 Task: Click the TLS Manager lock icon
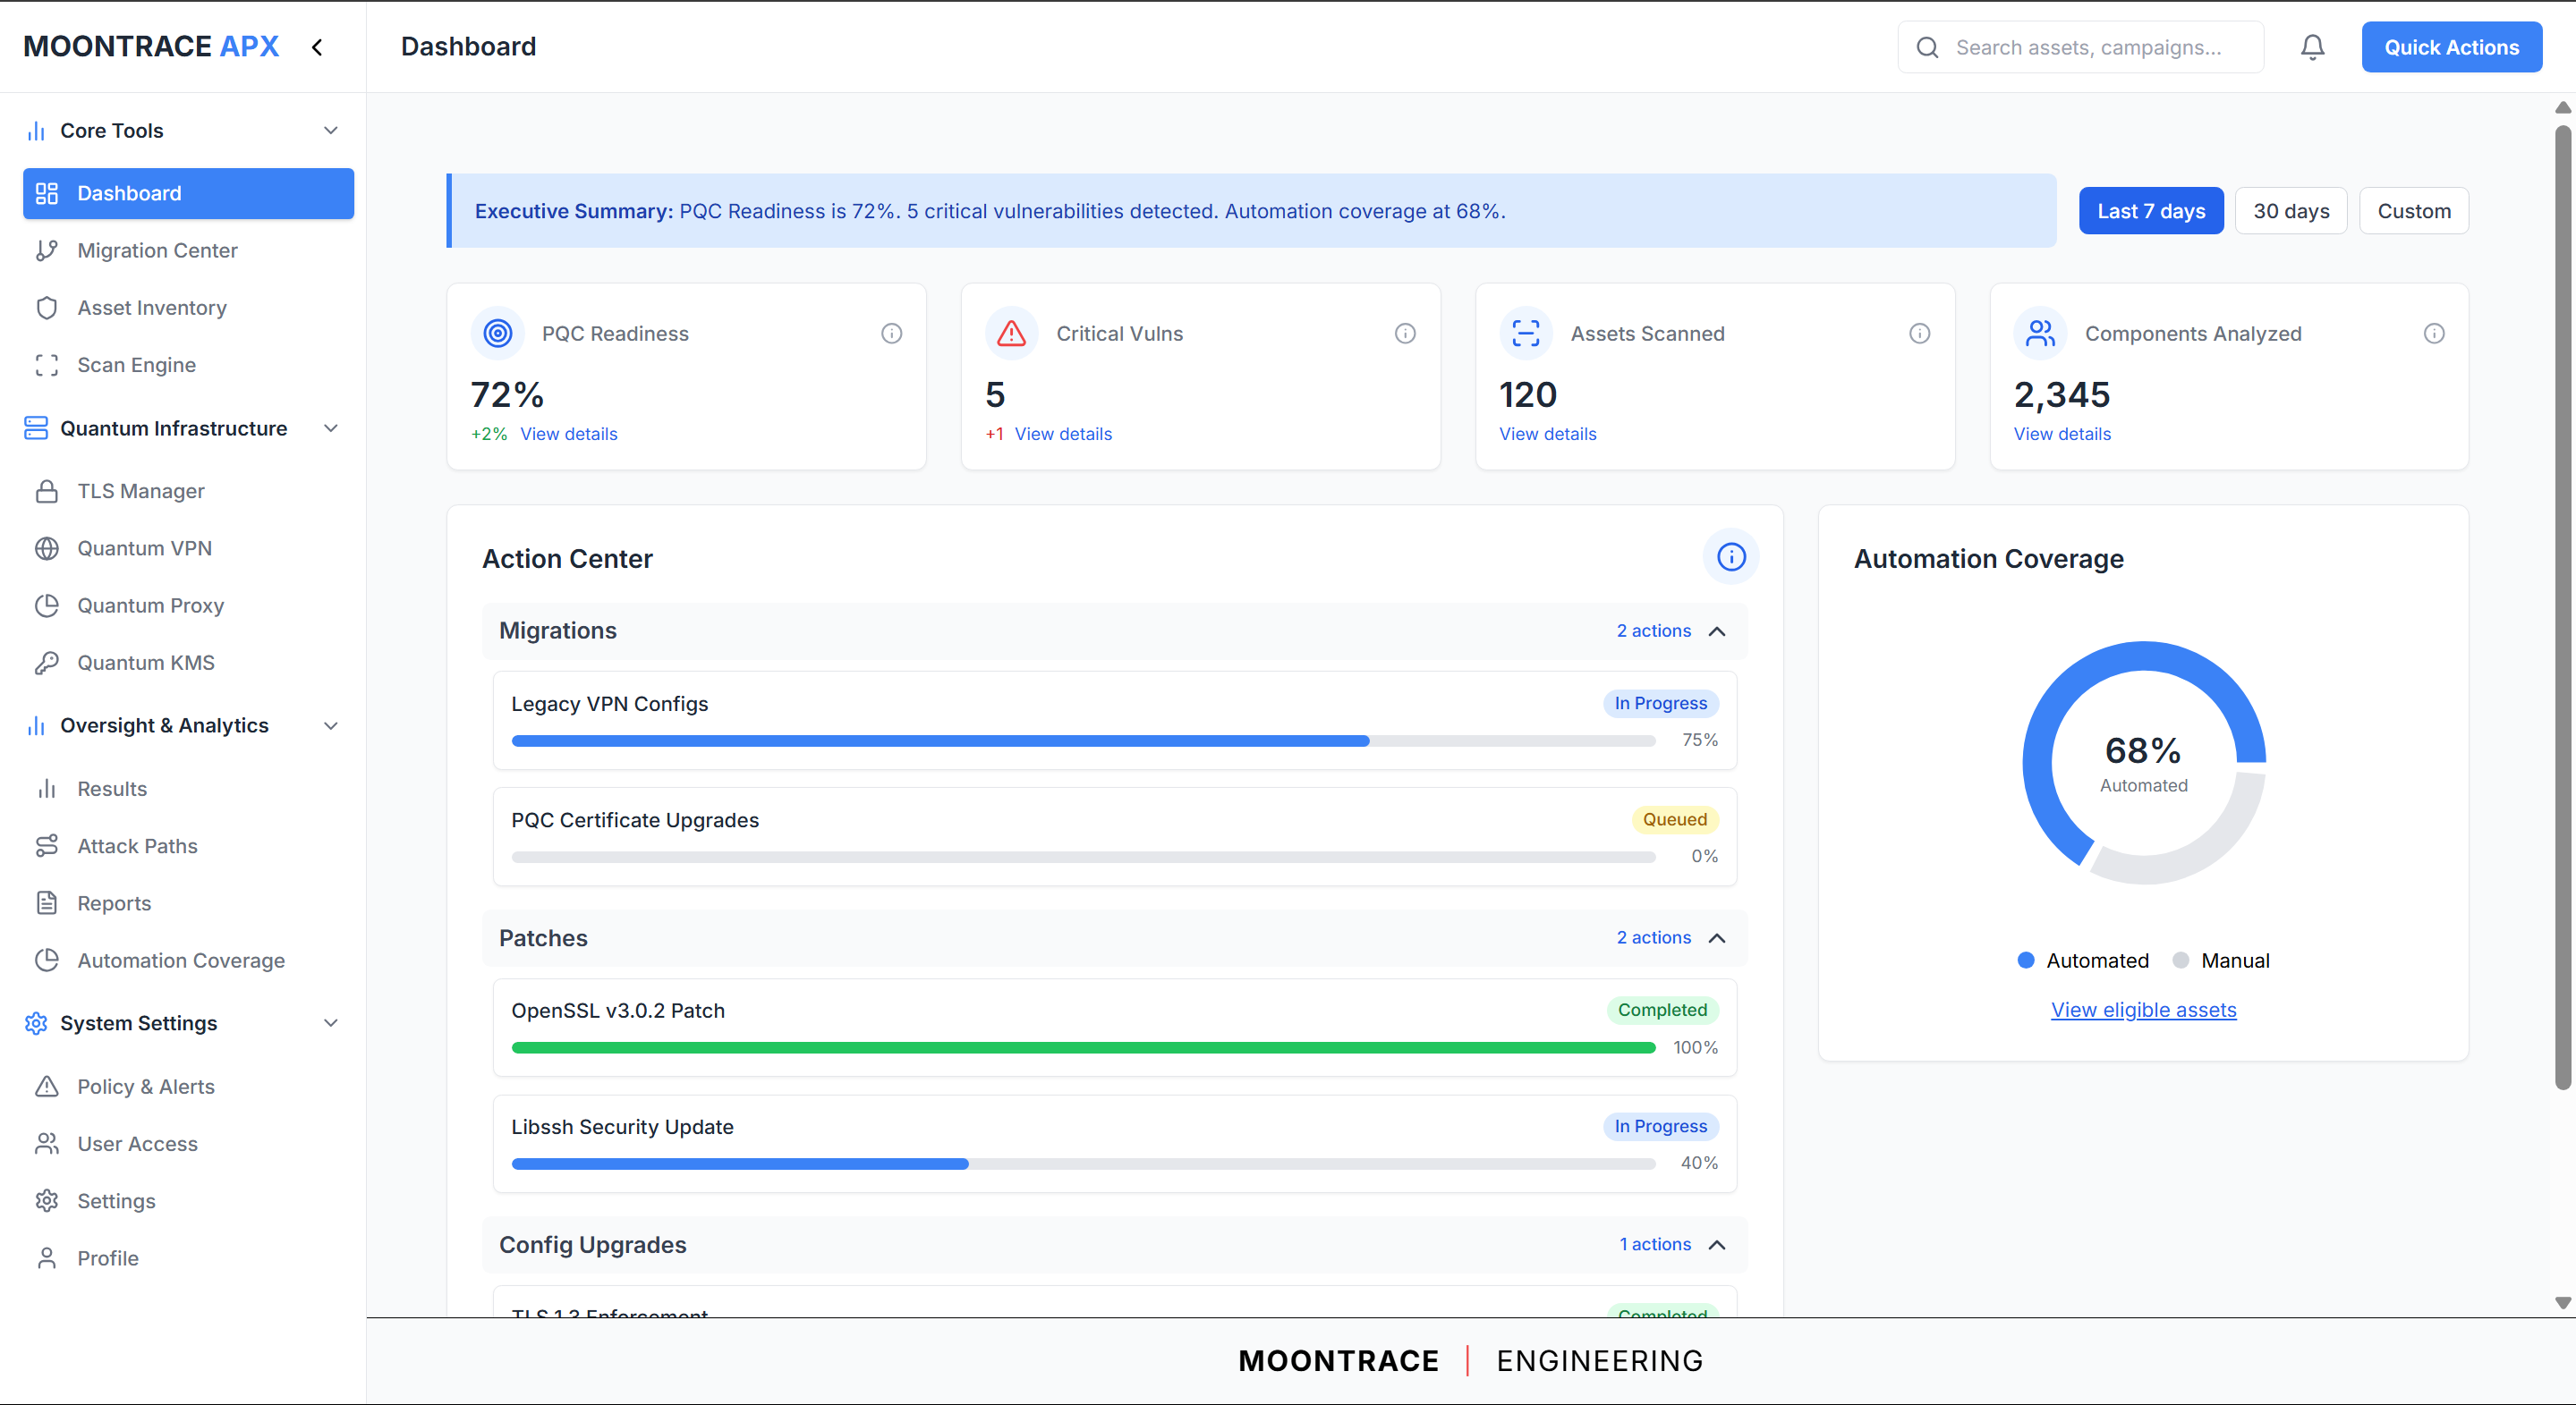point(47,492)
